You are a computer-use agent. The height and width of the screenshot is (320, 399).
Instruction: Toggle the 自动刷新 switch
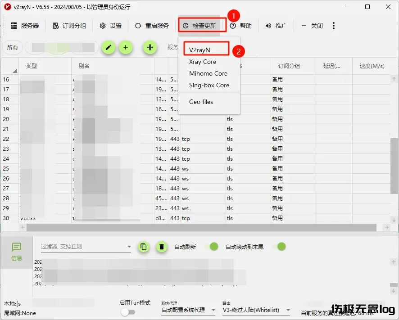point(212,247)
